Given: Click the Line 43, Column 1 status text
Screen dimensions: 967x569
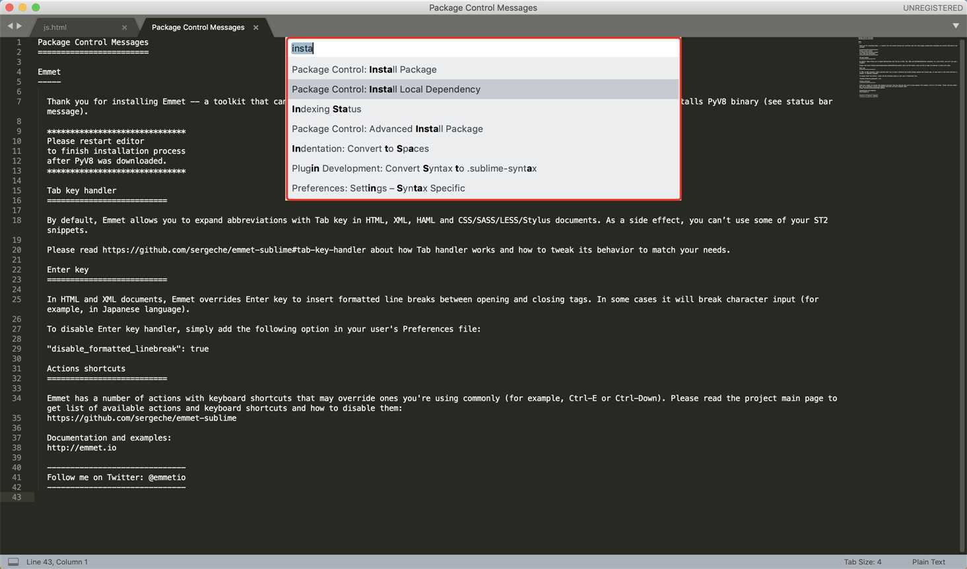Looking at the screenshot, I should pyautogui.click(x=57, y=562).
